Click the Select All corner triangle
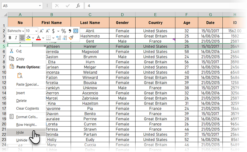Viewport: 247px width, 152px height. coord(6,15)
